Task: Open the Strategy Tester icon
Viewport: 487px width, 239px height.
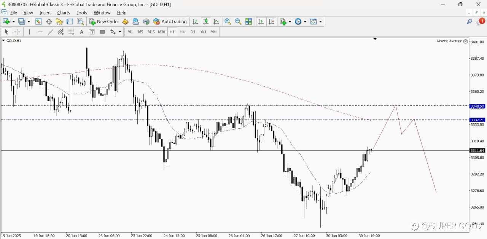Action: [80, 22]
